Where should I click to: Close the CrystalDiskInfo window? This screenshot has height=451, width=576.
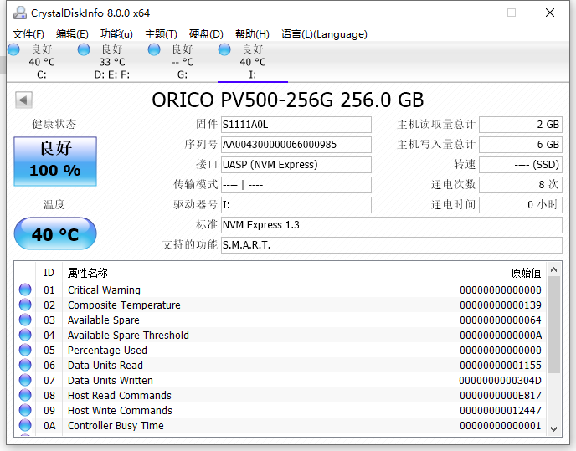[550, 13]
